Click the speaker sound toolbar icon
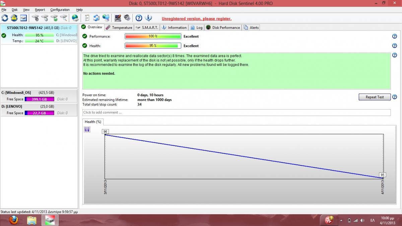This screenshot has height=226, width=402. [x=127, y=18]
